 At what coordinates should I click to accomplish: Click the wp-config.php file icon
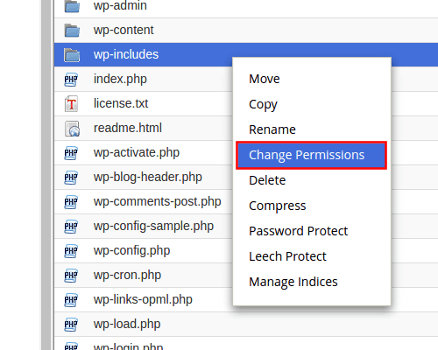tap(71, 251)
